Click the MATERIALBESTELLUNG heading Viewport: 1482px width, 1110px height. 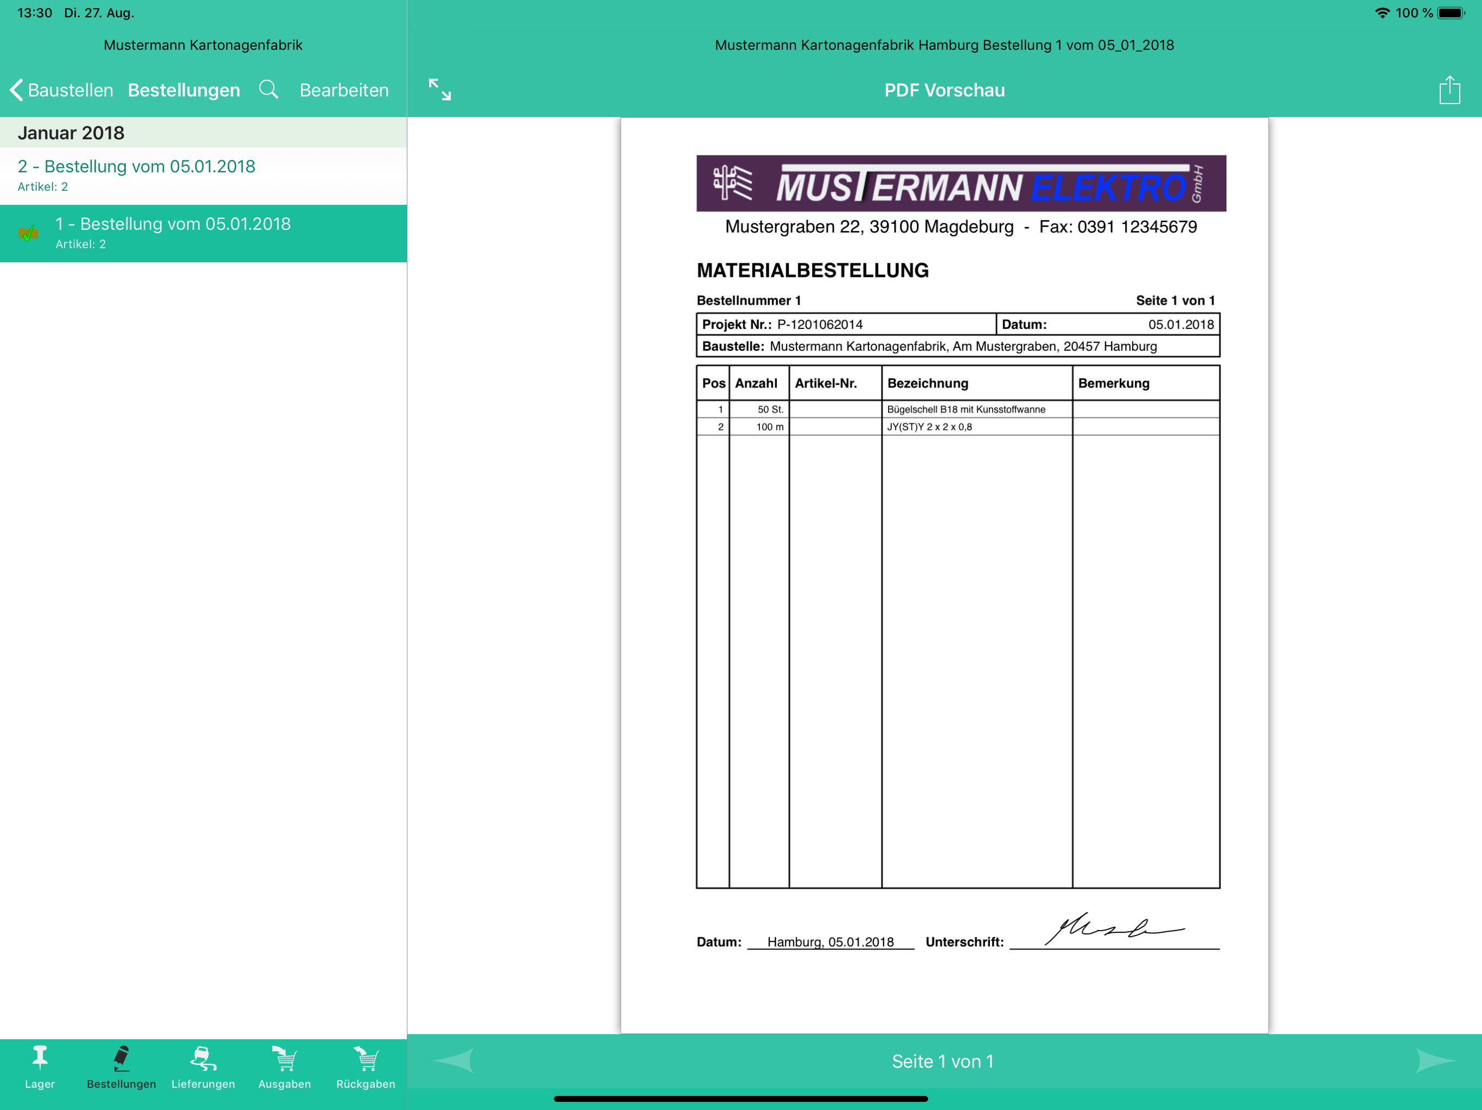point(813,270)
